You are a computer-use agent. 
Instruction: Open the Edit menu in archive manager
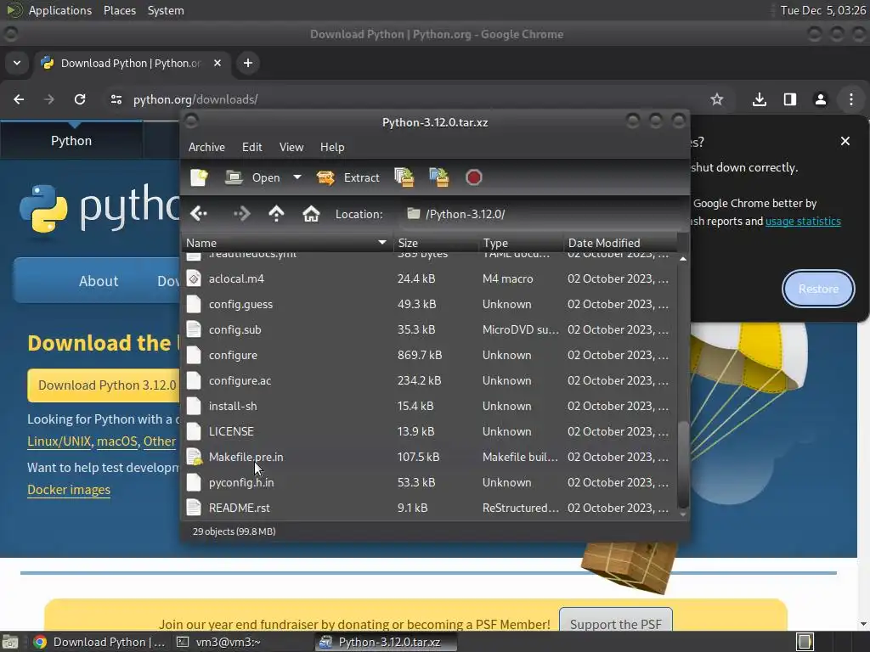pos(251,147)
